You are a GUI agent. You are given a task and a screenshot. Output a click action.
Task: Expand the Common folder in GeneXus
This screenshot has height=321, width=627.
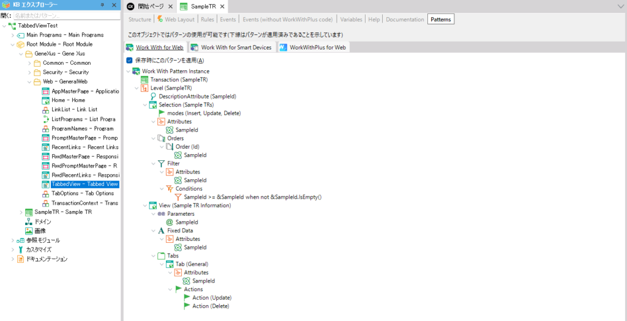click(x=29, y=63)
